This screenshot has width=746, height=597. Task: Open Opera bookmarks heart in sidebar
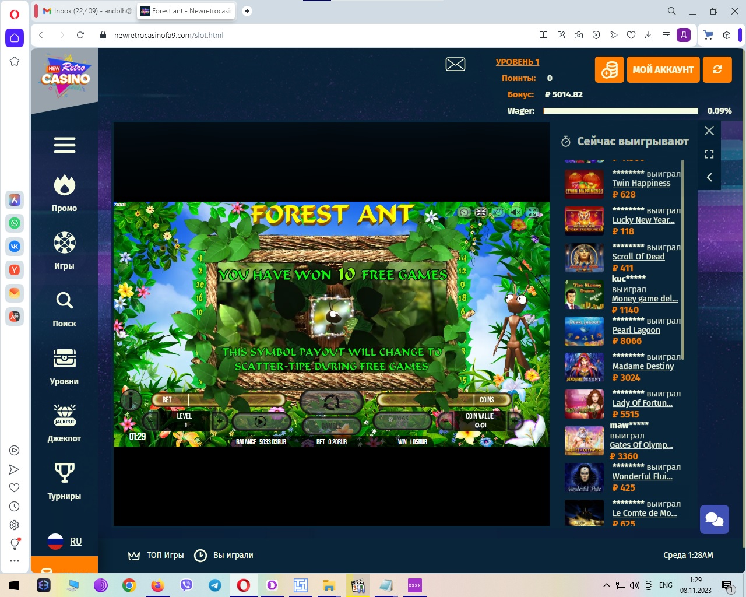15,487
